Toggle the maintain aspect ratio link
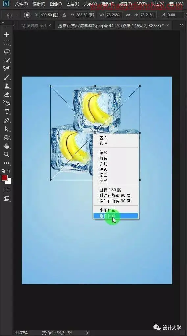The height and width of the screenshot is (336, 187). pos(128,15)
